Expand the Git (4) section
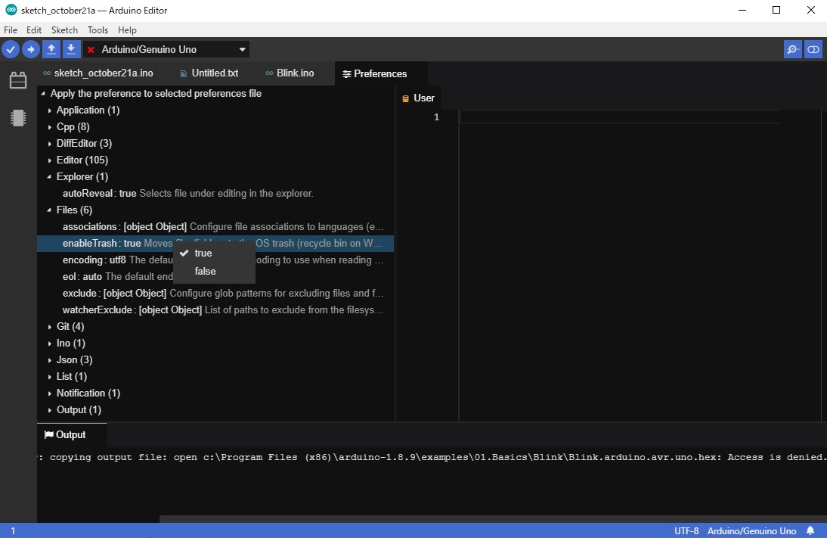 coord(50,327)
